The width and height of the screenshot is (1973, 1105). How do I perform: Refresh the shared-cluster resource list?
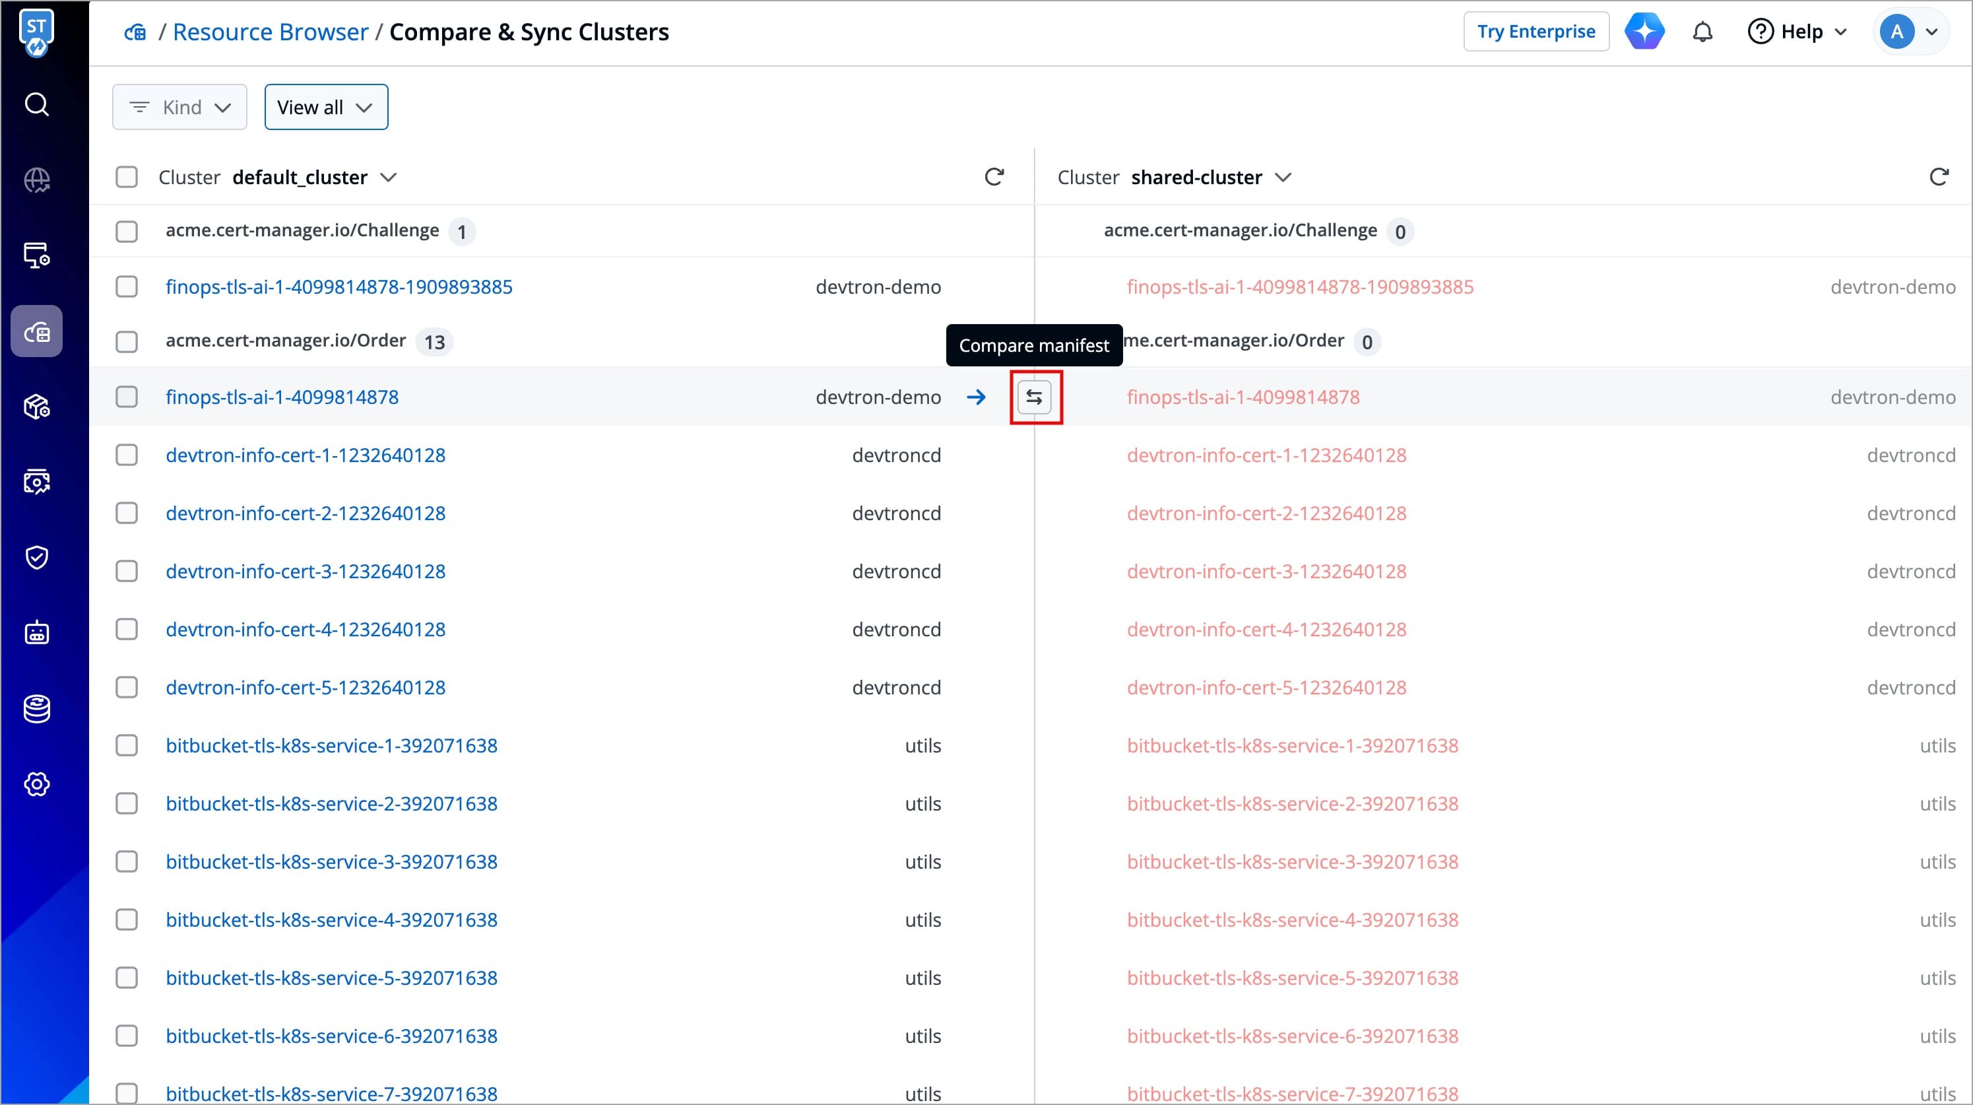[1938, 177]
